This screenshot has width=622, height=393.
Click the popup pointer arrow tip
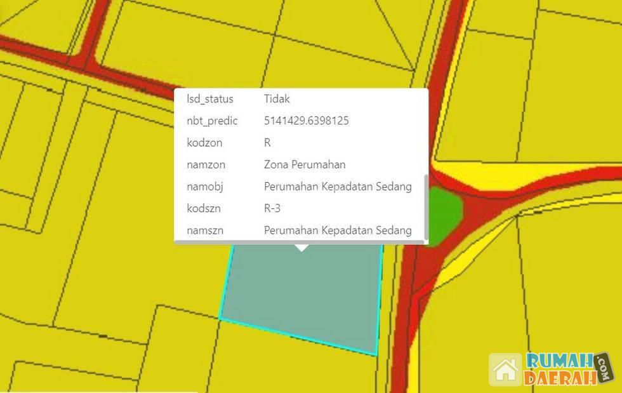(x=302, y=250)
